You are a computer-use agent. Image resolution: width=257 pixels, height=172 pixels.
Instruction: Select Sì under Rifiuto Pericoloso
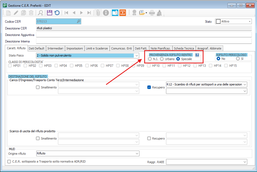[x=238, y=59]
